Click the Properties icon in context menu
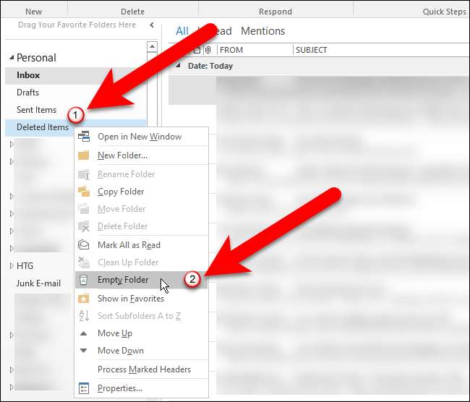This screenshot has width=470, height=402. (x=84, y=388)
